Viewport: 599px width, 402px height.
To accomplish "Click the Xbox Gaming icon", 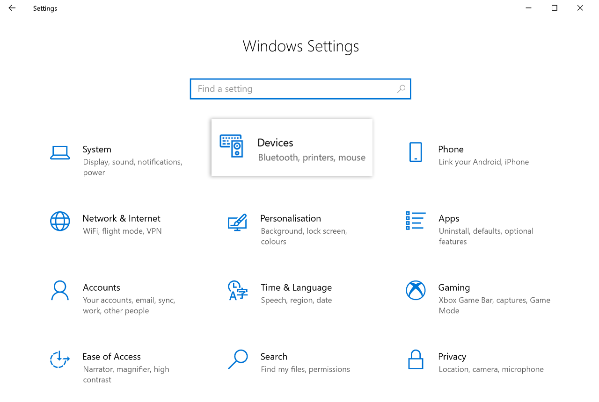I will tap(415, 290).
